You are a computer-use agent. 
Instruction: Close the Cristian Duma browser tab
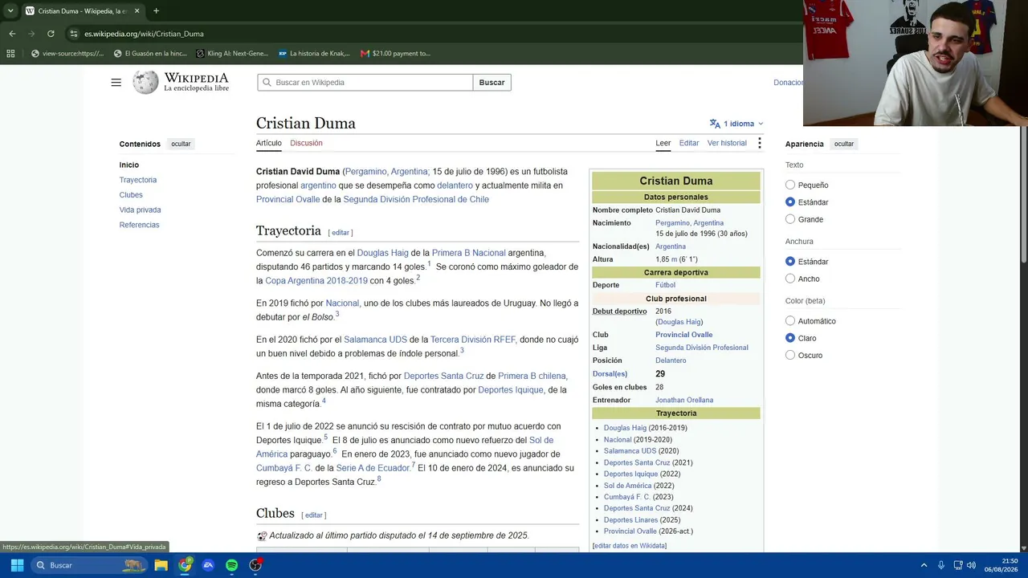coord(137,11)
